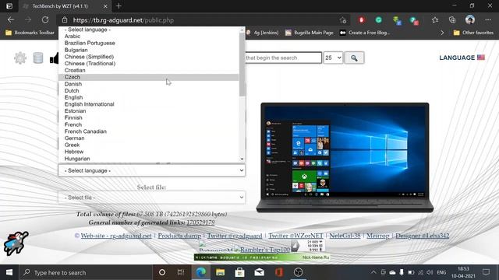Screen dimensions: 499x280
Task: Open Bugzilla Main Page bookmark
Action: 309,33
